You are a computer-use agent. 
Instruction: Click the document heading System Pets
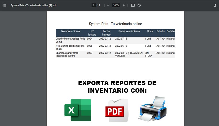(115, 24)
